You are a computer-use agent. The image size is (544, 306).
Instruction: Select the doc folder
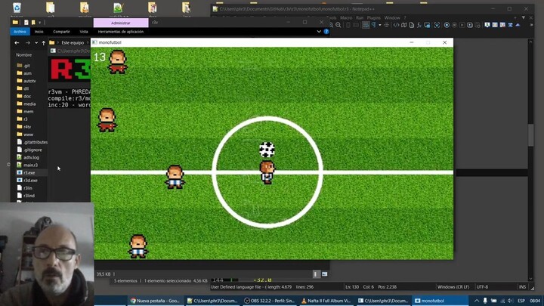click(23, 96)
